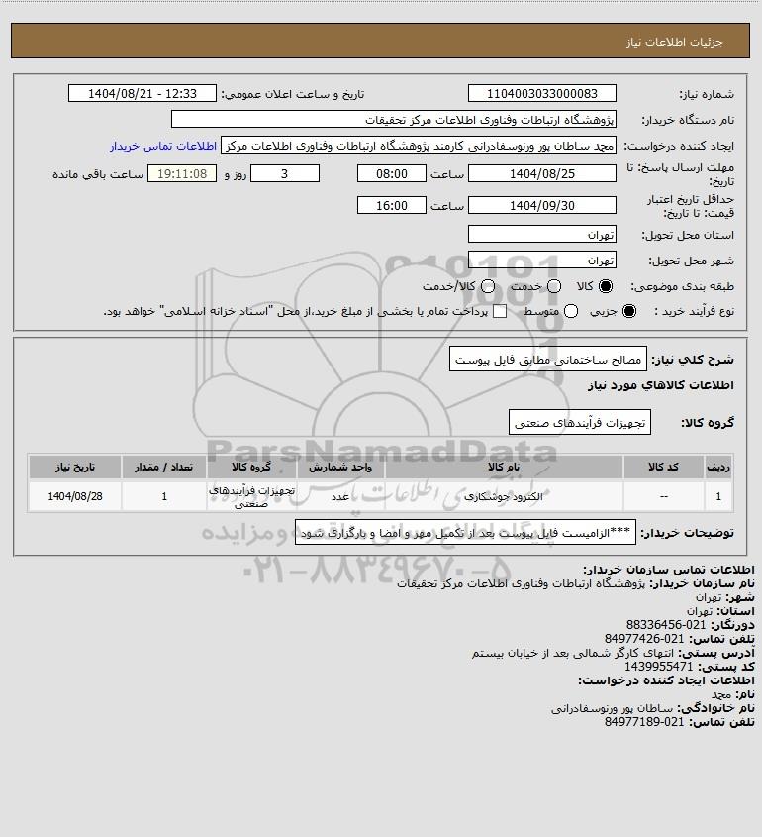The image size is (762, 837).
Task: Click the postal code 1439955471
Action: click(658, 667)
